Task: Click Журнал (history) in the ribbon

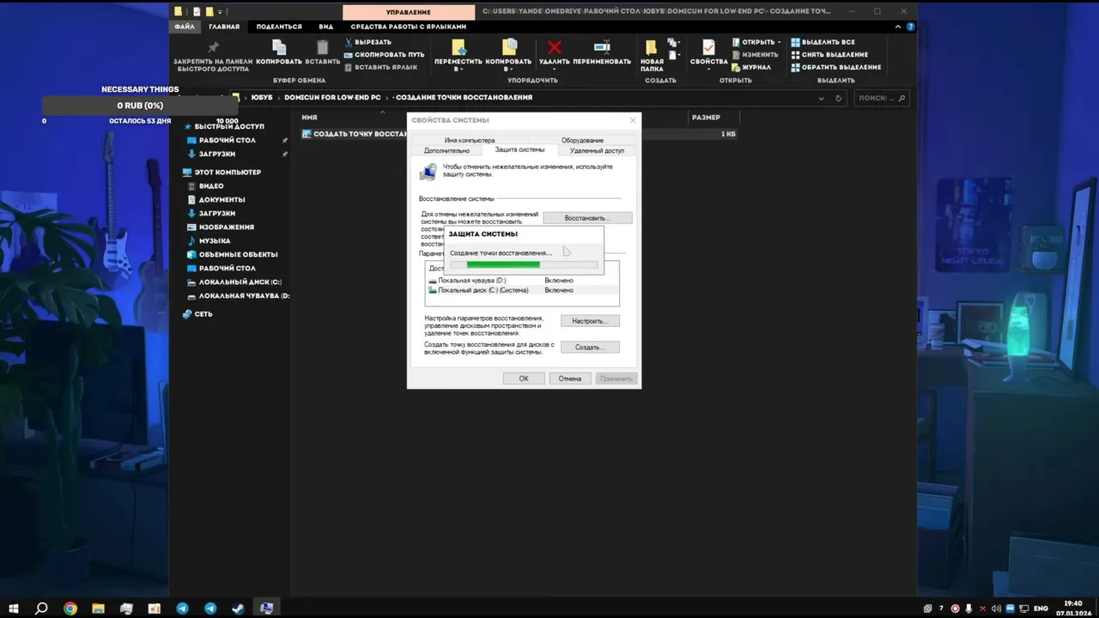Action: [751, 67]
